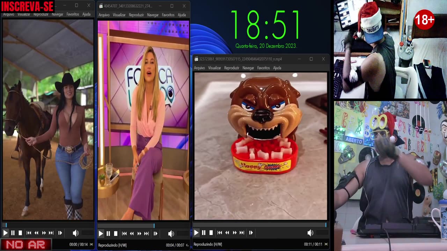The image size is (447, 251).
Task: Mute audio in the left horse video player
Action: tap(75, 233)
